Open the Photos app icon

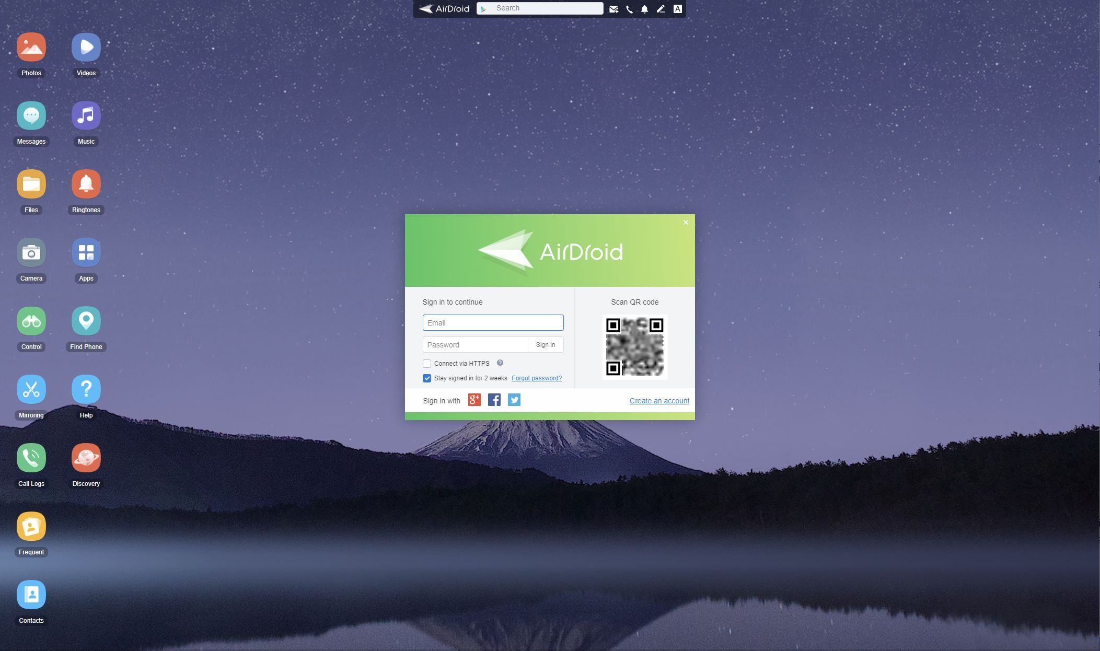tap(31, 47)
